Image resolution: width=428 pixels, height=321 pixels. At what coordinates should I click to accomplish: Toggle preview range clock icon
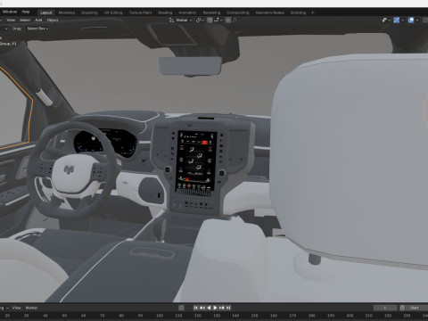pyautogui.click(x=402, y=308)
